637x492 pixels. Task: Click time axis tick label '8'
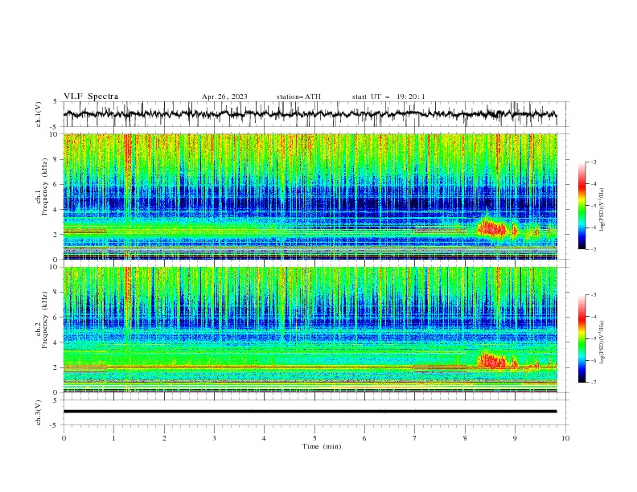[465, 438]
